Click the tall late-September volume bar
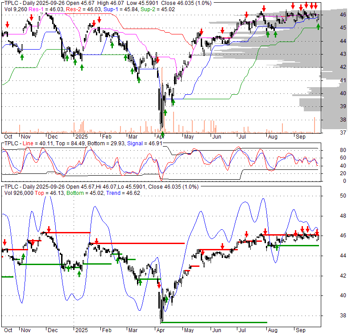The height and width of the screenshot is (333, 348). (x=315, y=125)
